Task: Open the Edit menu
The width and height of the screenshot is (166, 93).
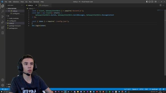Action: tap(10, 2)
